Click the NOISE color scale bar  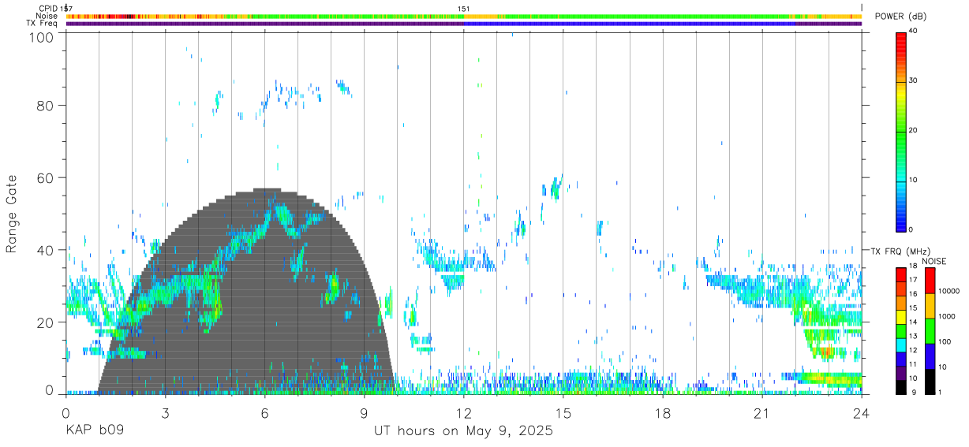click(930, 330)
